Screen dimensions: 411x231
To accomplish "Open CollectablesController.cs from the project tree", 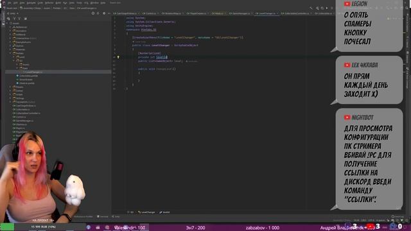I will tap(26, 113).
